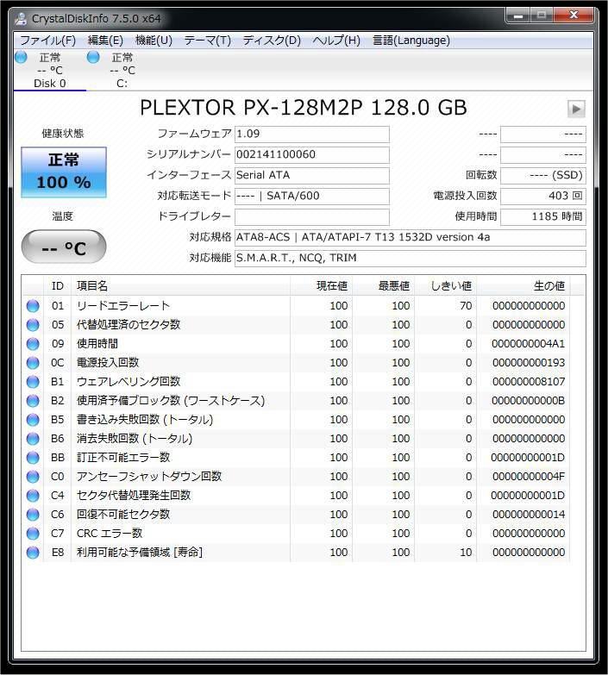Image resolution: width=608 pixels, height=675 pixels.
Task: Click the 項目名 column header
Action: coord(181,286)
